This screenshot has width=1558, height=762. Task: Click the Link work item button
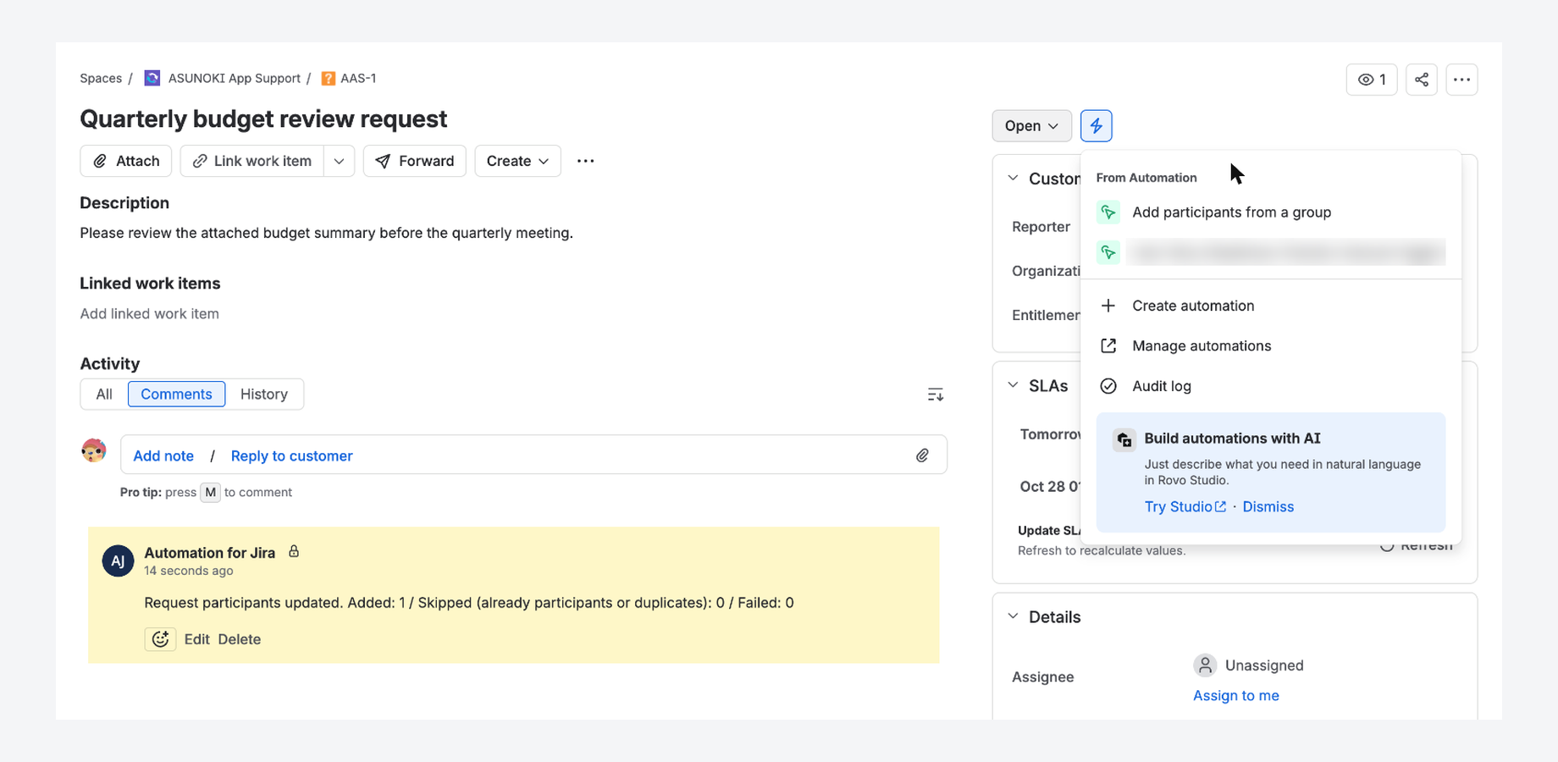[252, 161]
